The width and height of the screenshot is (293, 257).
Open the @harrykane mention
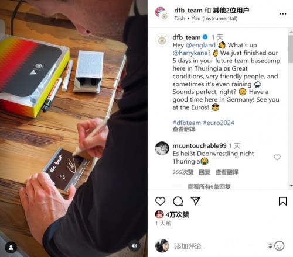pos(191,53)
